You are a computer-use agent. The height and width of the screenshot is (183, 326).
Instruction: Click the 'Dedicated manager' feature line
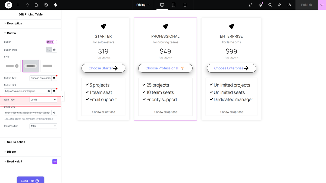(x=231, y=99)
